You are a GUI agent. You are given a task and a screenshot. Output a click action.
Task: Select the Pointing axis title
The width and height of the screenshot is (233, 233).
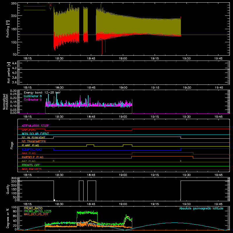point(8,29)
